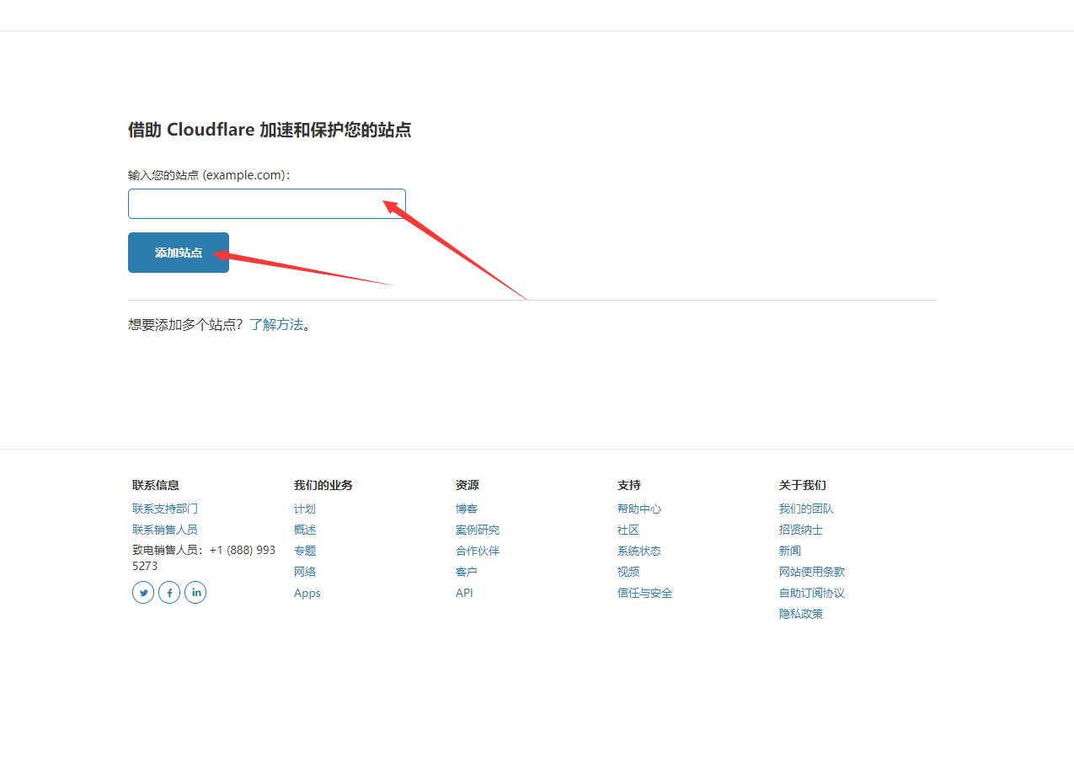The width and height of the screenshot is (1074, 778).
Task: Focus the site domain input field
Action: (x=267, y=204)
